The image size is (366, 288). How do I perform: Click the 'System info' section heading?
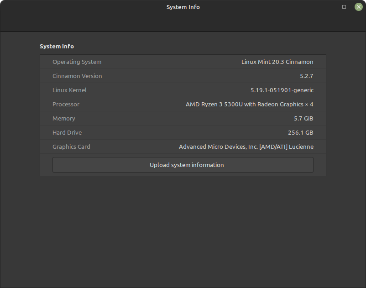coord(57,46)
